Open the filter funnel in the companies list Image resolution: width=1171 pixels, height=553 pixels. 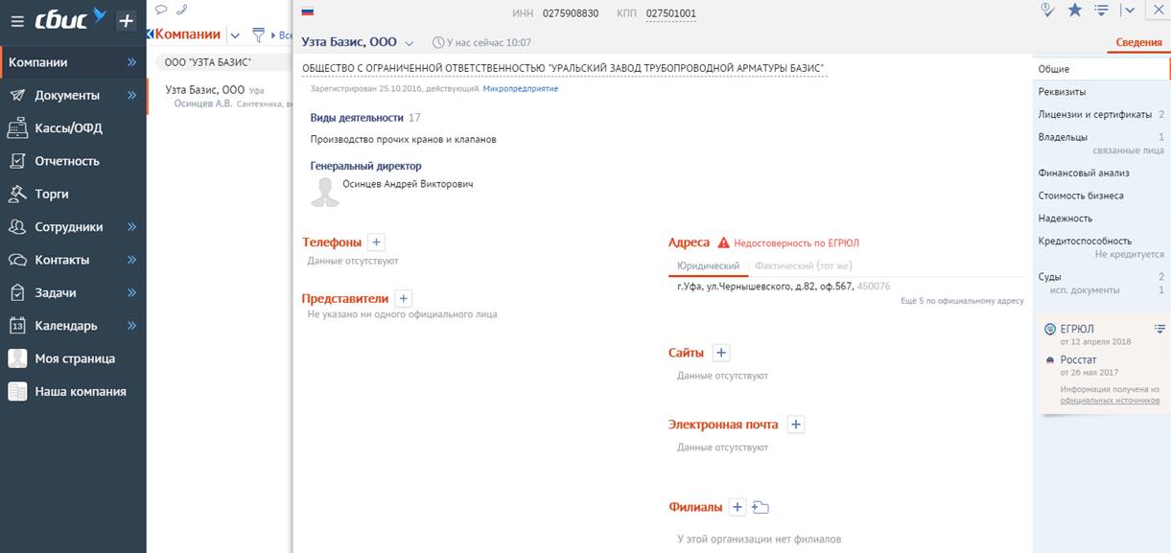point(258,35)
